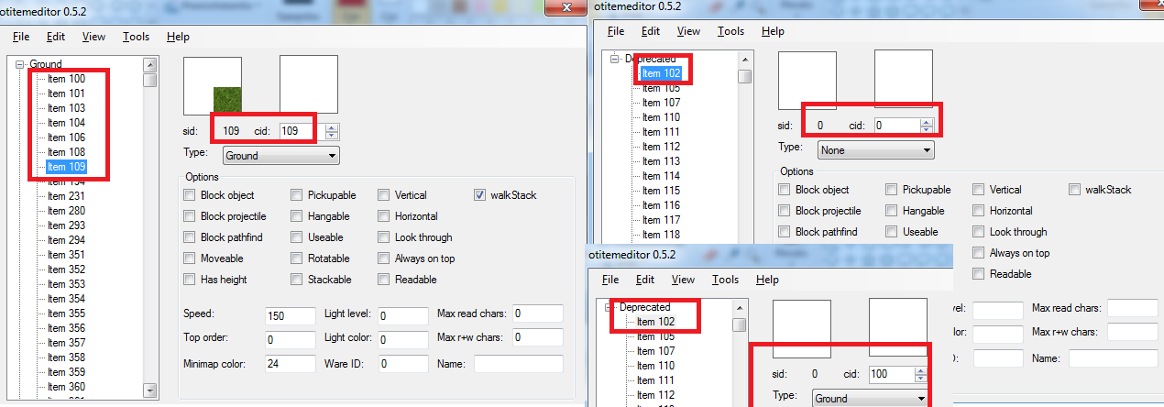Enable Block pathfind in the left window
The height and width of the screenshot is (407, 1164).
(x=190, y=237)
